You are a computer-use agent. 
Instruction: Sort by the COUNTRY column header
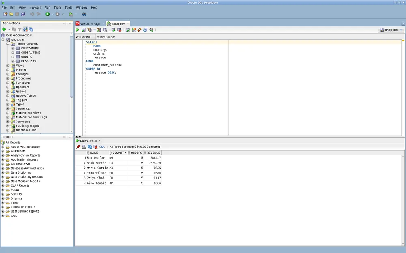click(119, 153)
